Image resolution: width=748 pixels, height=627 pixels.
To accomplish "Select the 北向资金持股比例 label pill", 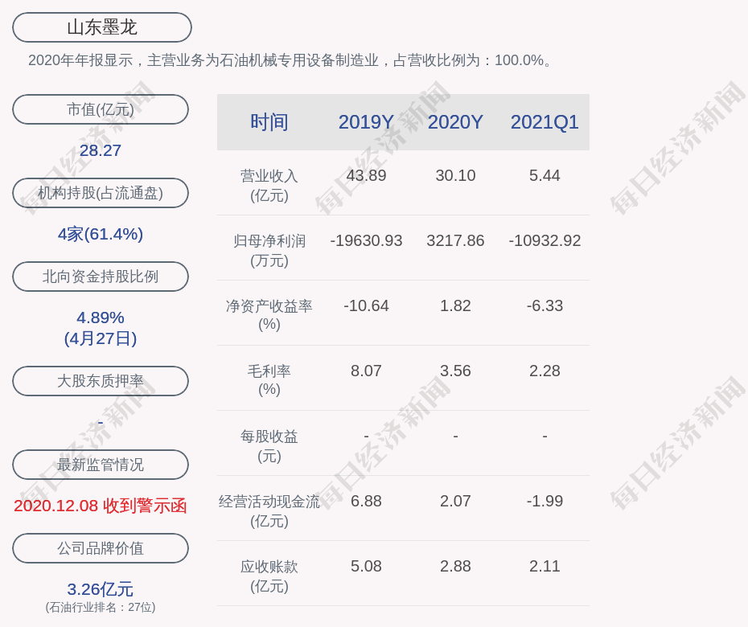I will [x=101, y=277].
